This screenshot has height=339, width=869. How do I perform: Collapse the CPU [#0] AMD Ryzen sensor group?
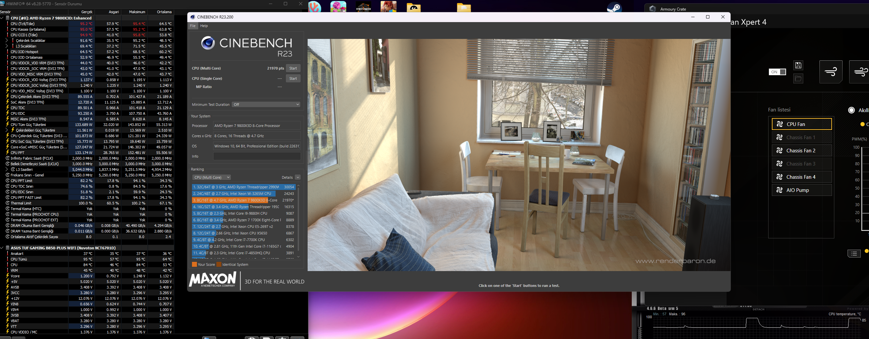[x=2, y=18]
